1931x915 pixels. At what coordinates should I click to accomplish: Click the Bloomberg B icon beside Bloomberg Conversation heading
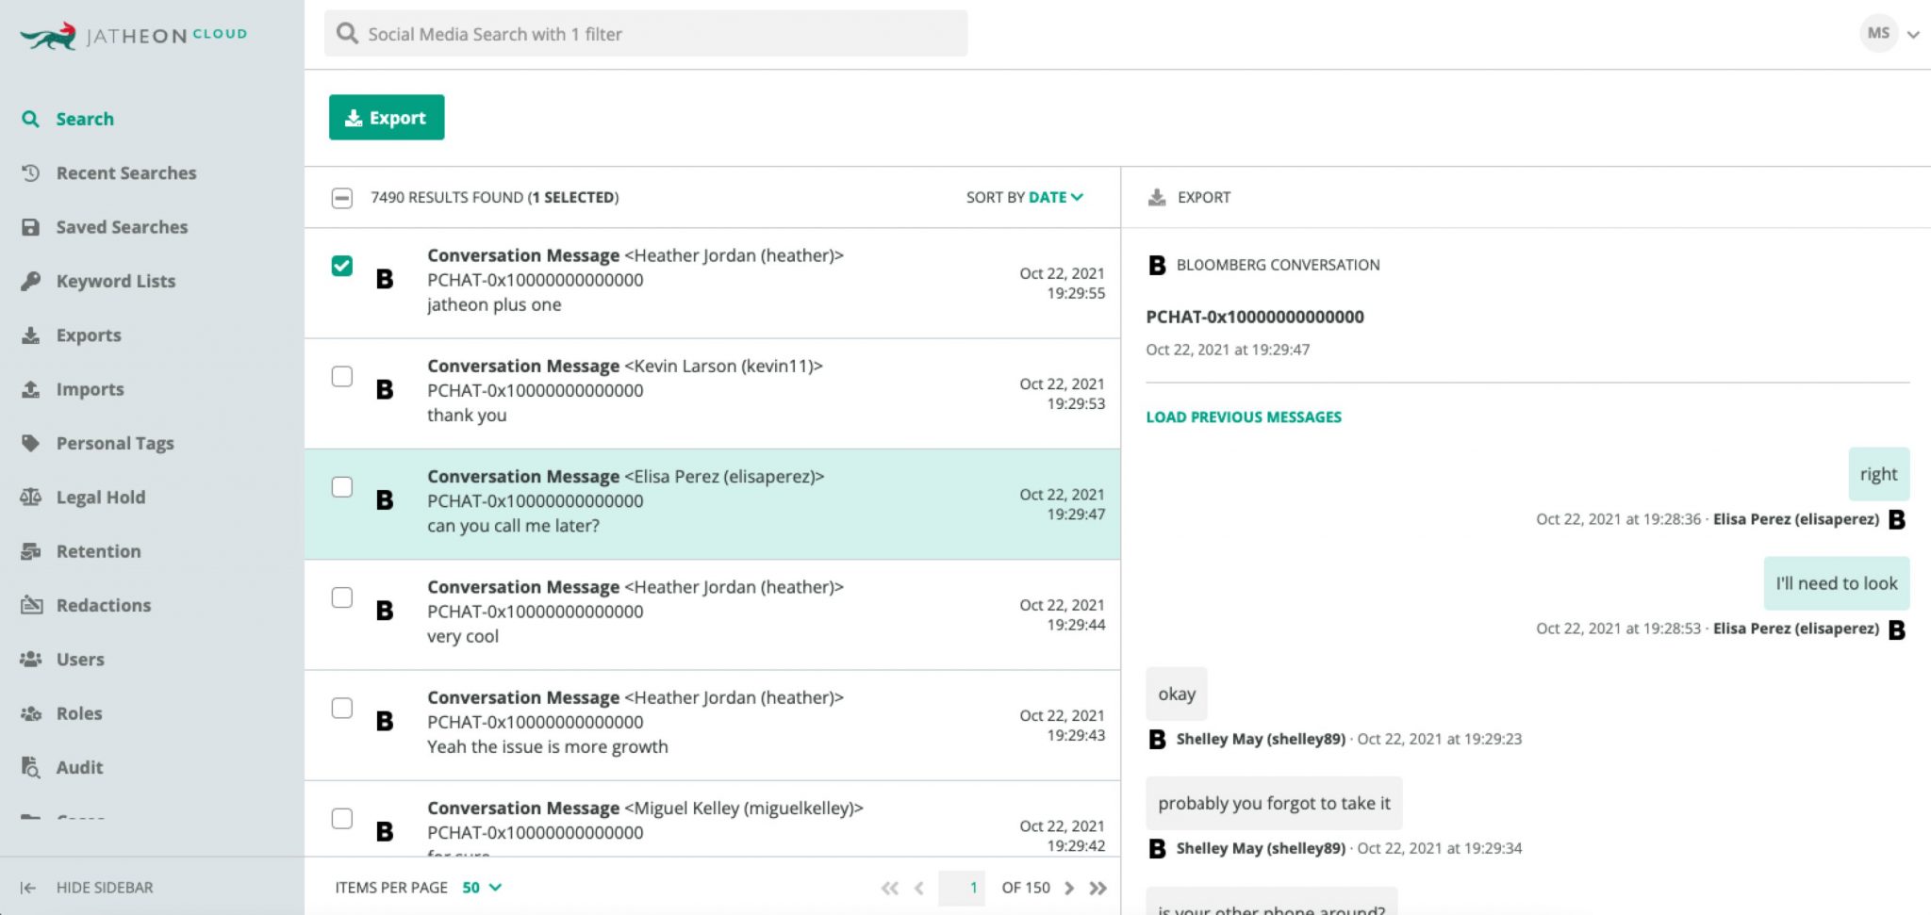pos(1157,265)
